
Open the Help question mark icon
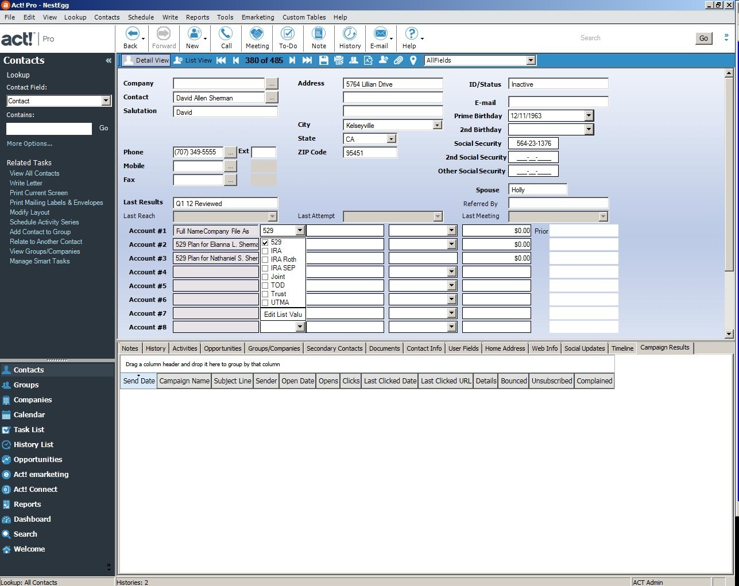click(x=411, y=34)
